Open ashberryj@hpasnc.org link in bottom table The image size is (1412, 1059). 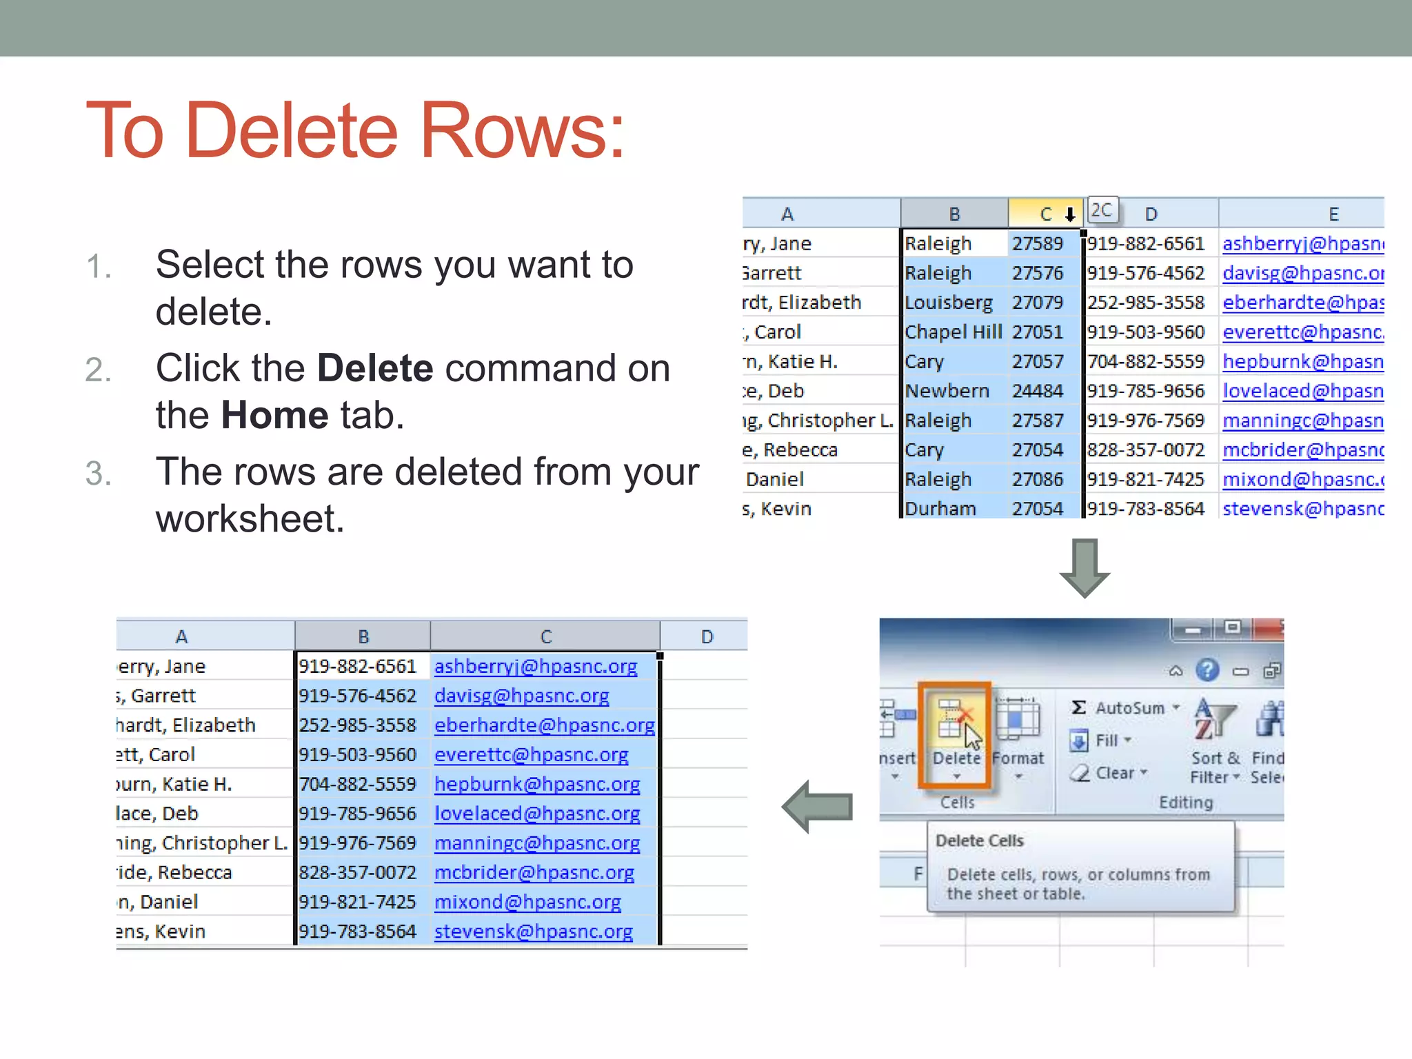(535, 667)
